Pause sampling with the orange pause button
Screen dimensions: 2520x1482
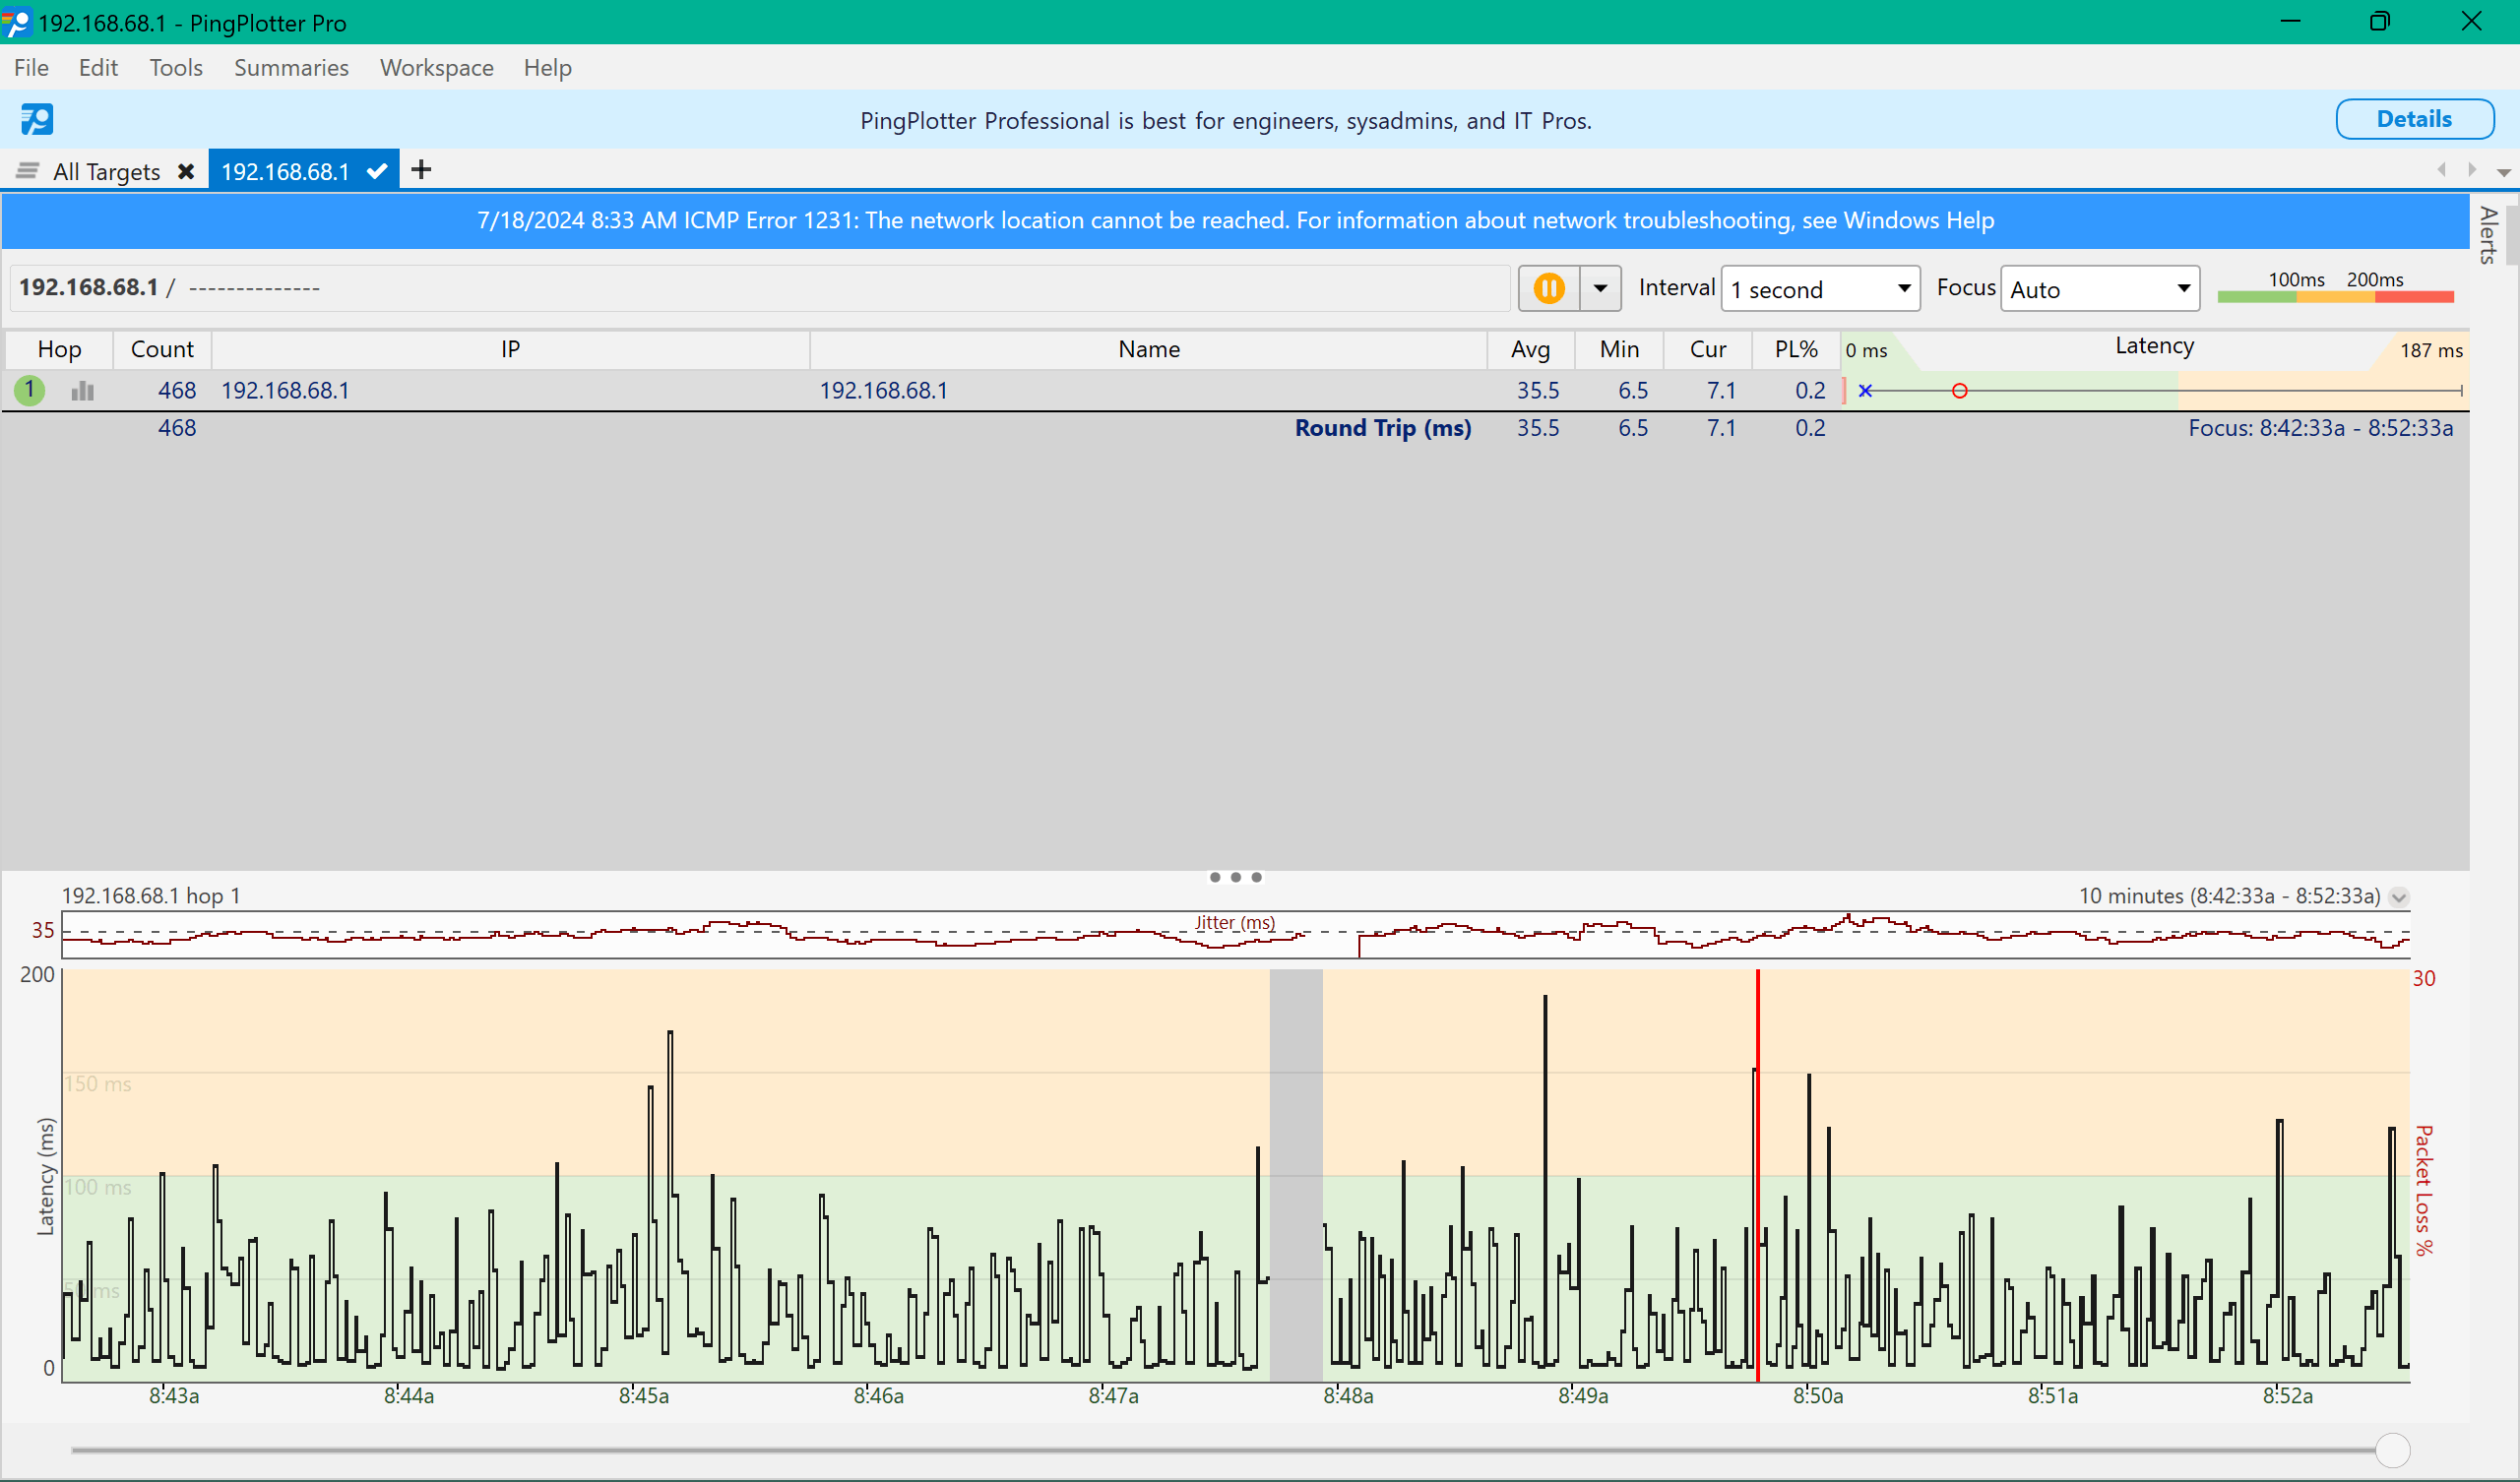click(1549, 288)
